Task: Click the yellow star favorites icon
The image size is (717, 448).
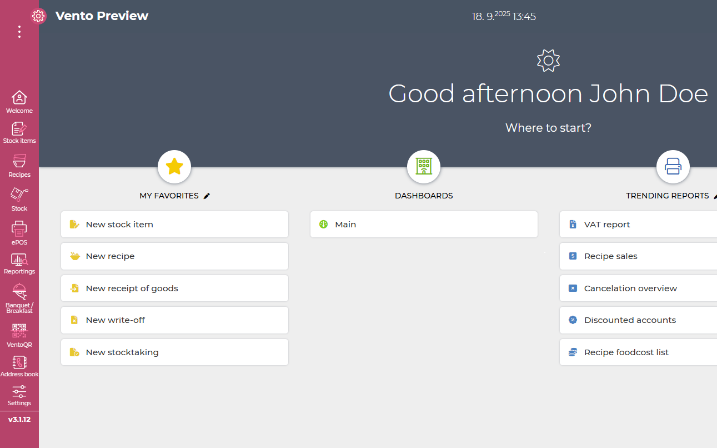Action: 174,166
